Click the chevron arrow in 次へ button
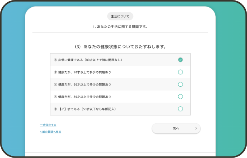Image resolution: width=247 pixels, height=158 pixels. click(x=196, y=128)
